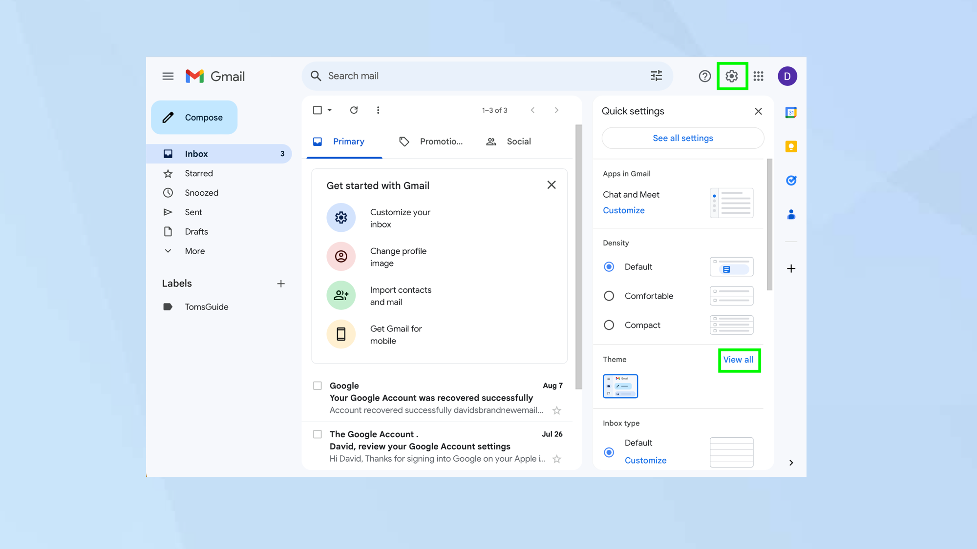The height and width of the screenshot is (549, 977).
Task: Click the Google Apps grid icon
Action: 758,76
